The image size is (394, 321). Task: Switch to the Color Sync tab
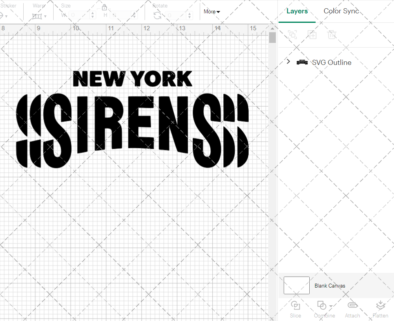341,11
